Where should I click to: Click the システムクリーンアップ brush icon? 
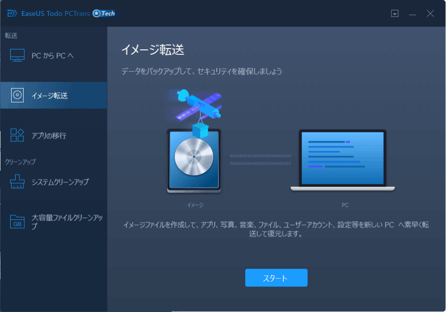18,182
